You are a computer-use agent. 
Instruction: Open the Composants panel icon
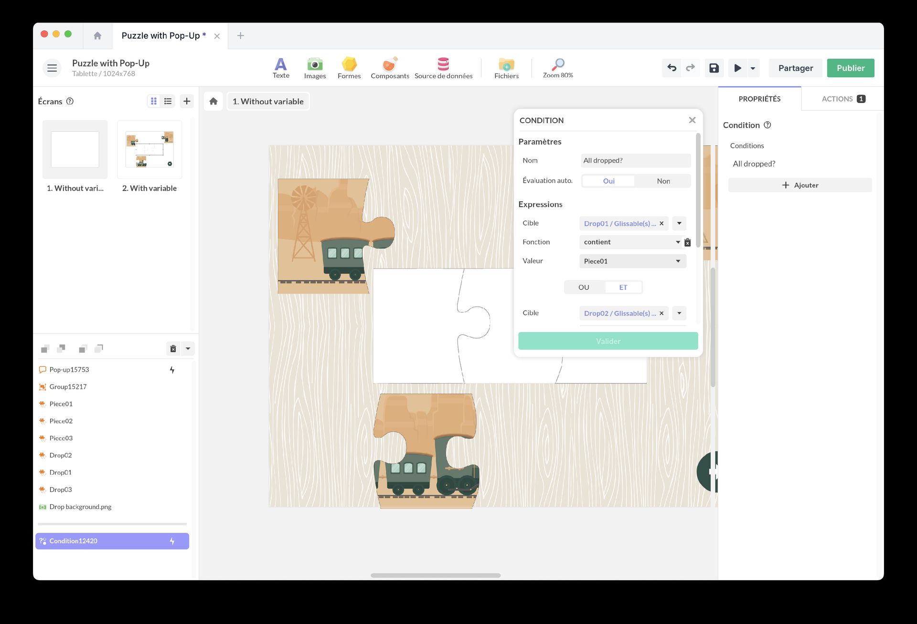click(390, 68)
